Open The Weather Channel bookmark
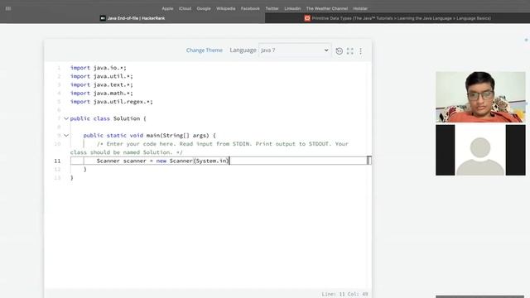 tap(327, 8)
